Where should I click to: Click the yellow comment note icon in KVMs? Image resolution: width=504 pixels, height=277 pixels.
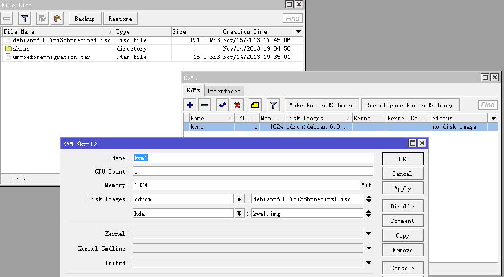(255, 105)
